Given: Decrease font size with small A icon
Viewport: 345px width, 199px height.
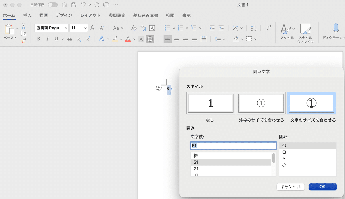Looking at the screenshot, I should tap(102, 28).
